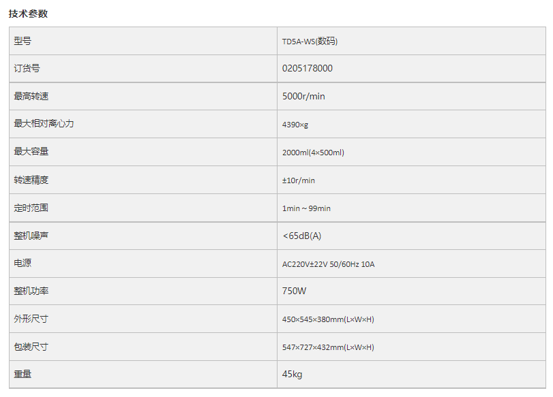Viewport: 553px width, 397px height.
Task: Select the 型号 label cell
Action: coord(143,41)
